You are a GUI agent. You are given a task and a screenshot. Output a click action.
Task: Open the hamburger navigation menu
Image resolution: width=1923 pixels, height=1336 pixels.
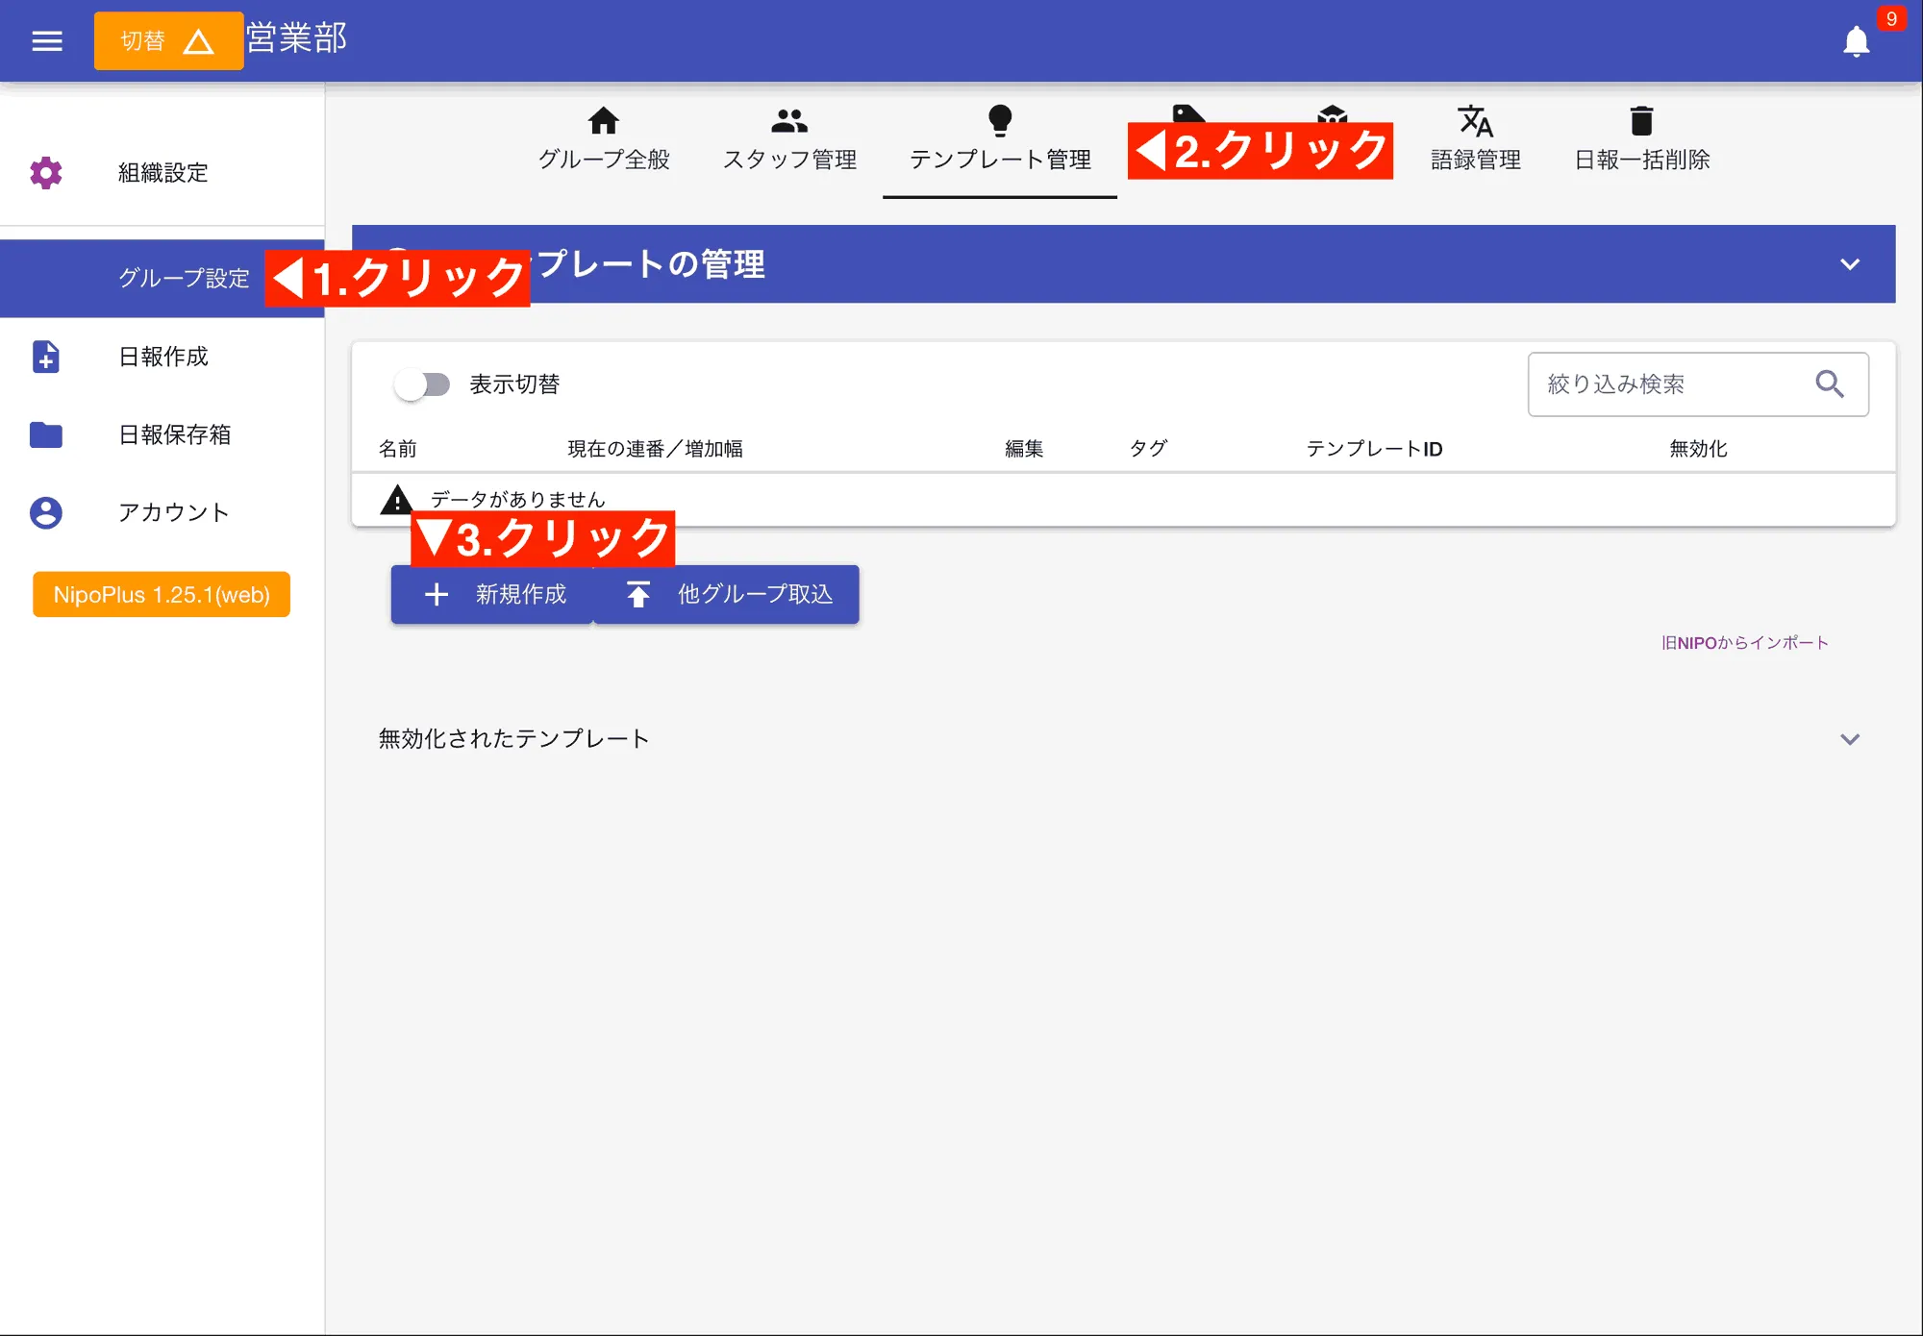tap(46, 40)
